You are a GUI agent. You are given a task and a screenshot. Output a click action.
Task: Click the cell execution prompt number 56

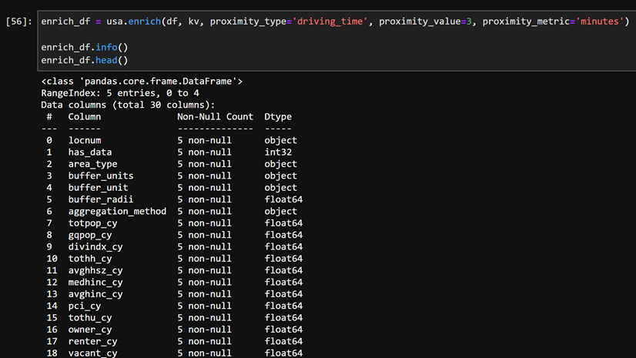click(x=18, y=22)
